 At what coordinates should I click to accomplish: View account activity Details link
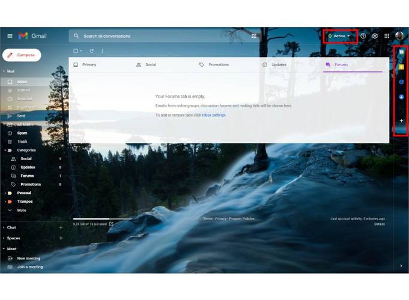380,224
